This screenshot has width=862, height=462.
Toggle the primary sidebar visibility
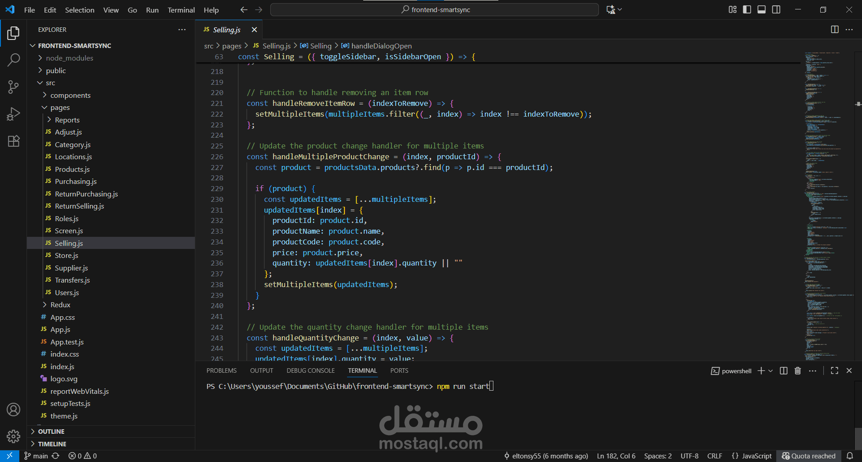pos(747,10)
